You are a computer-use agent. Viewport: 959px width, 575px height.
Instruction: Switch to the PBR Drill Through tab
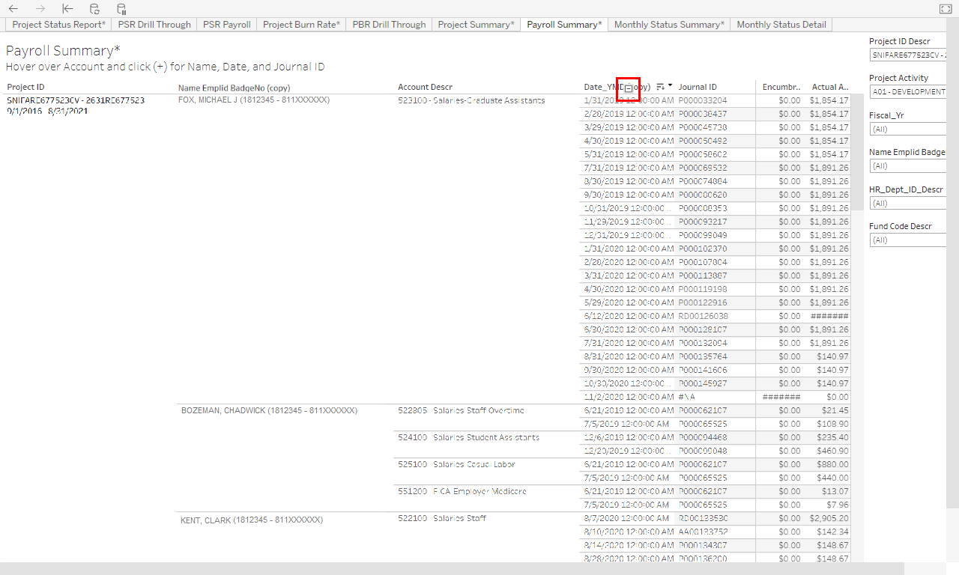[x=389, y=25]
